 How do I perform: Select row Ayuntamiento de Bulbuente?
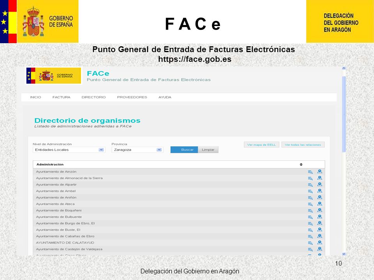[x=179, y=217]
